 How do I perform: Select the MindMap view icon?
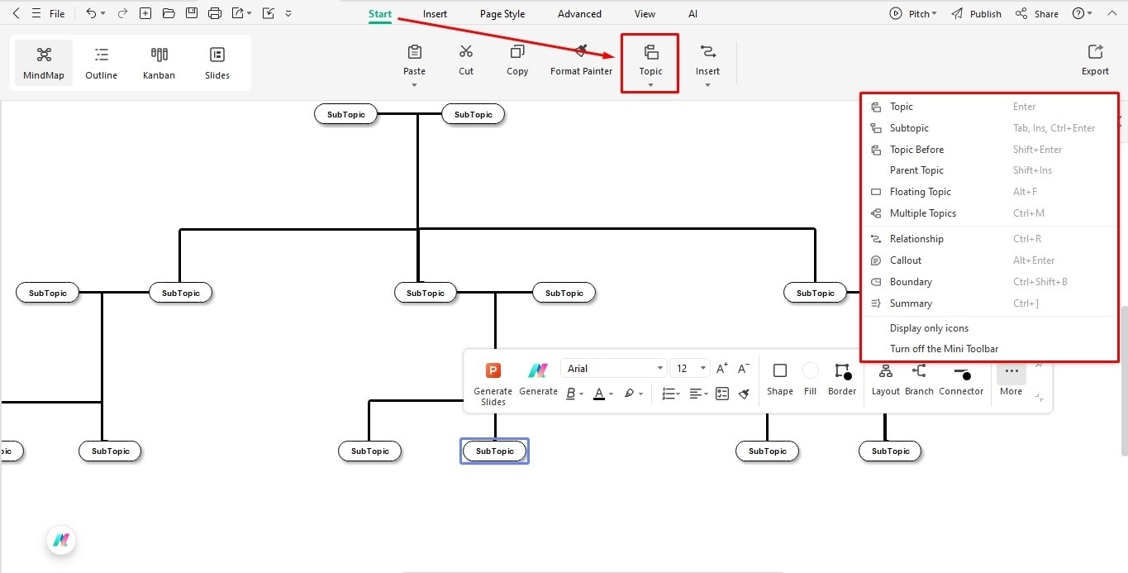point(43,62)
